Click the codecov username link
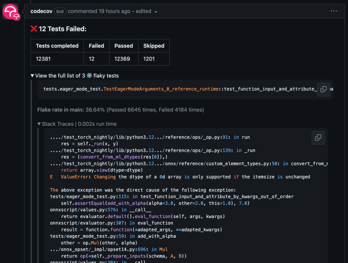Viewport: 348px width, 263px height. (41, 11)
